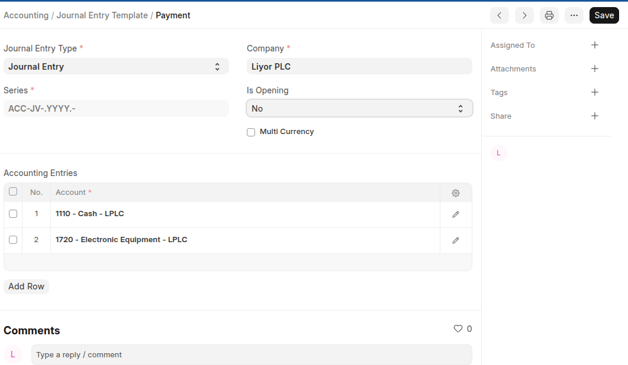This screenshot has height=365, width=628.
Task: Enable the Multi Currency checkbox
Action: (x=251, y=132)
